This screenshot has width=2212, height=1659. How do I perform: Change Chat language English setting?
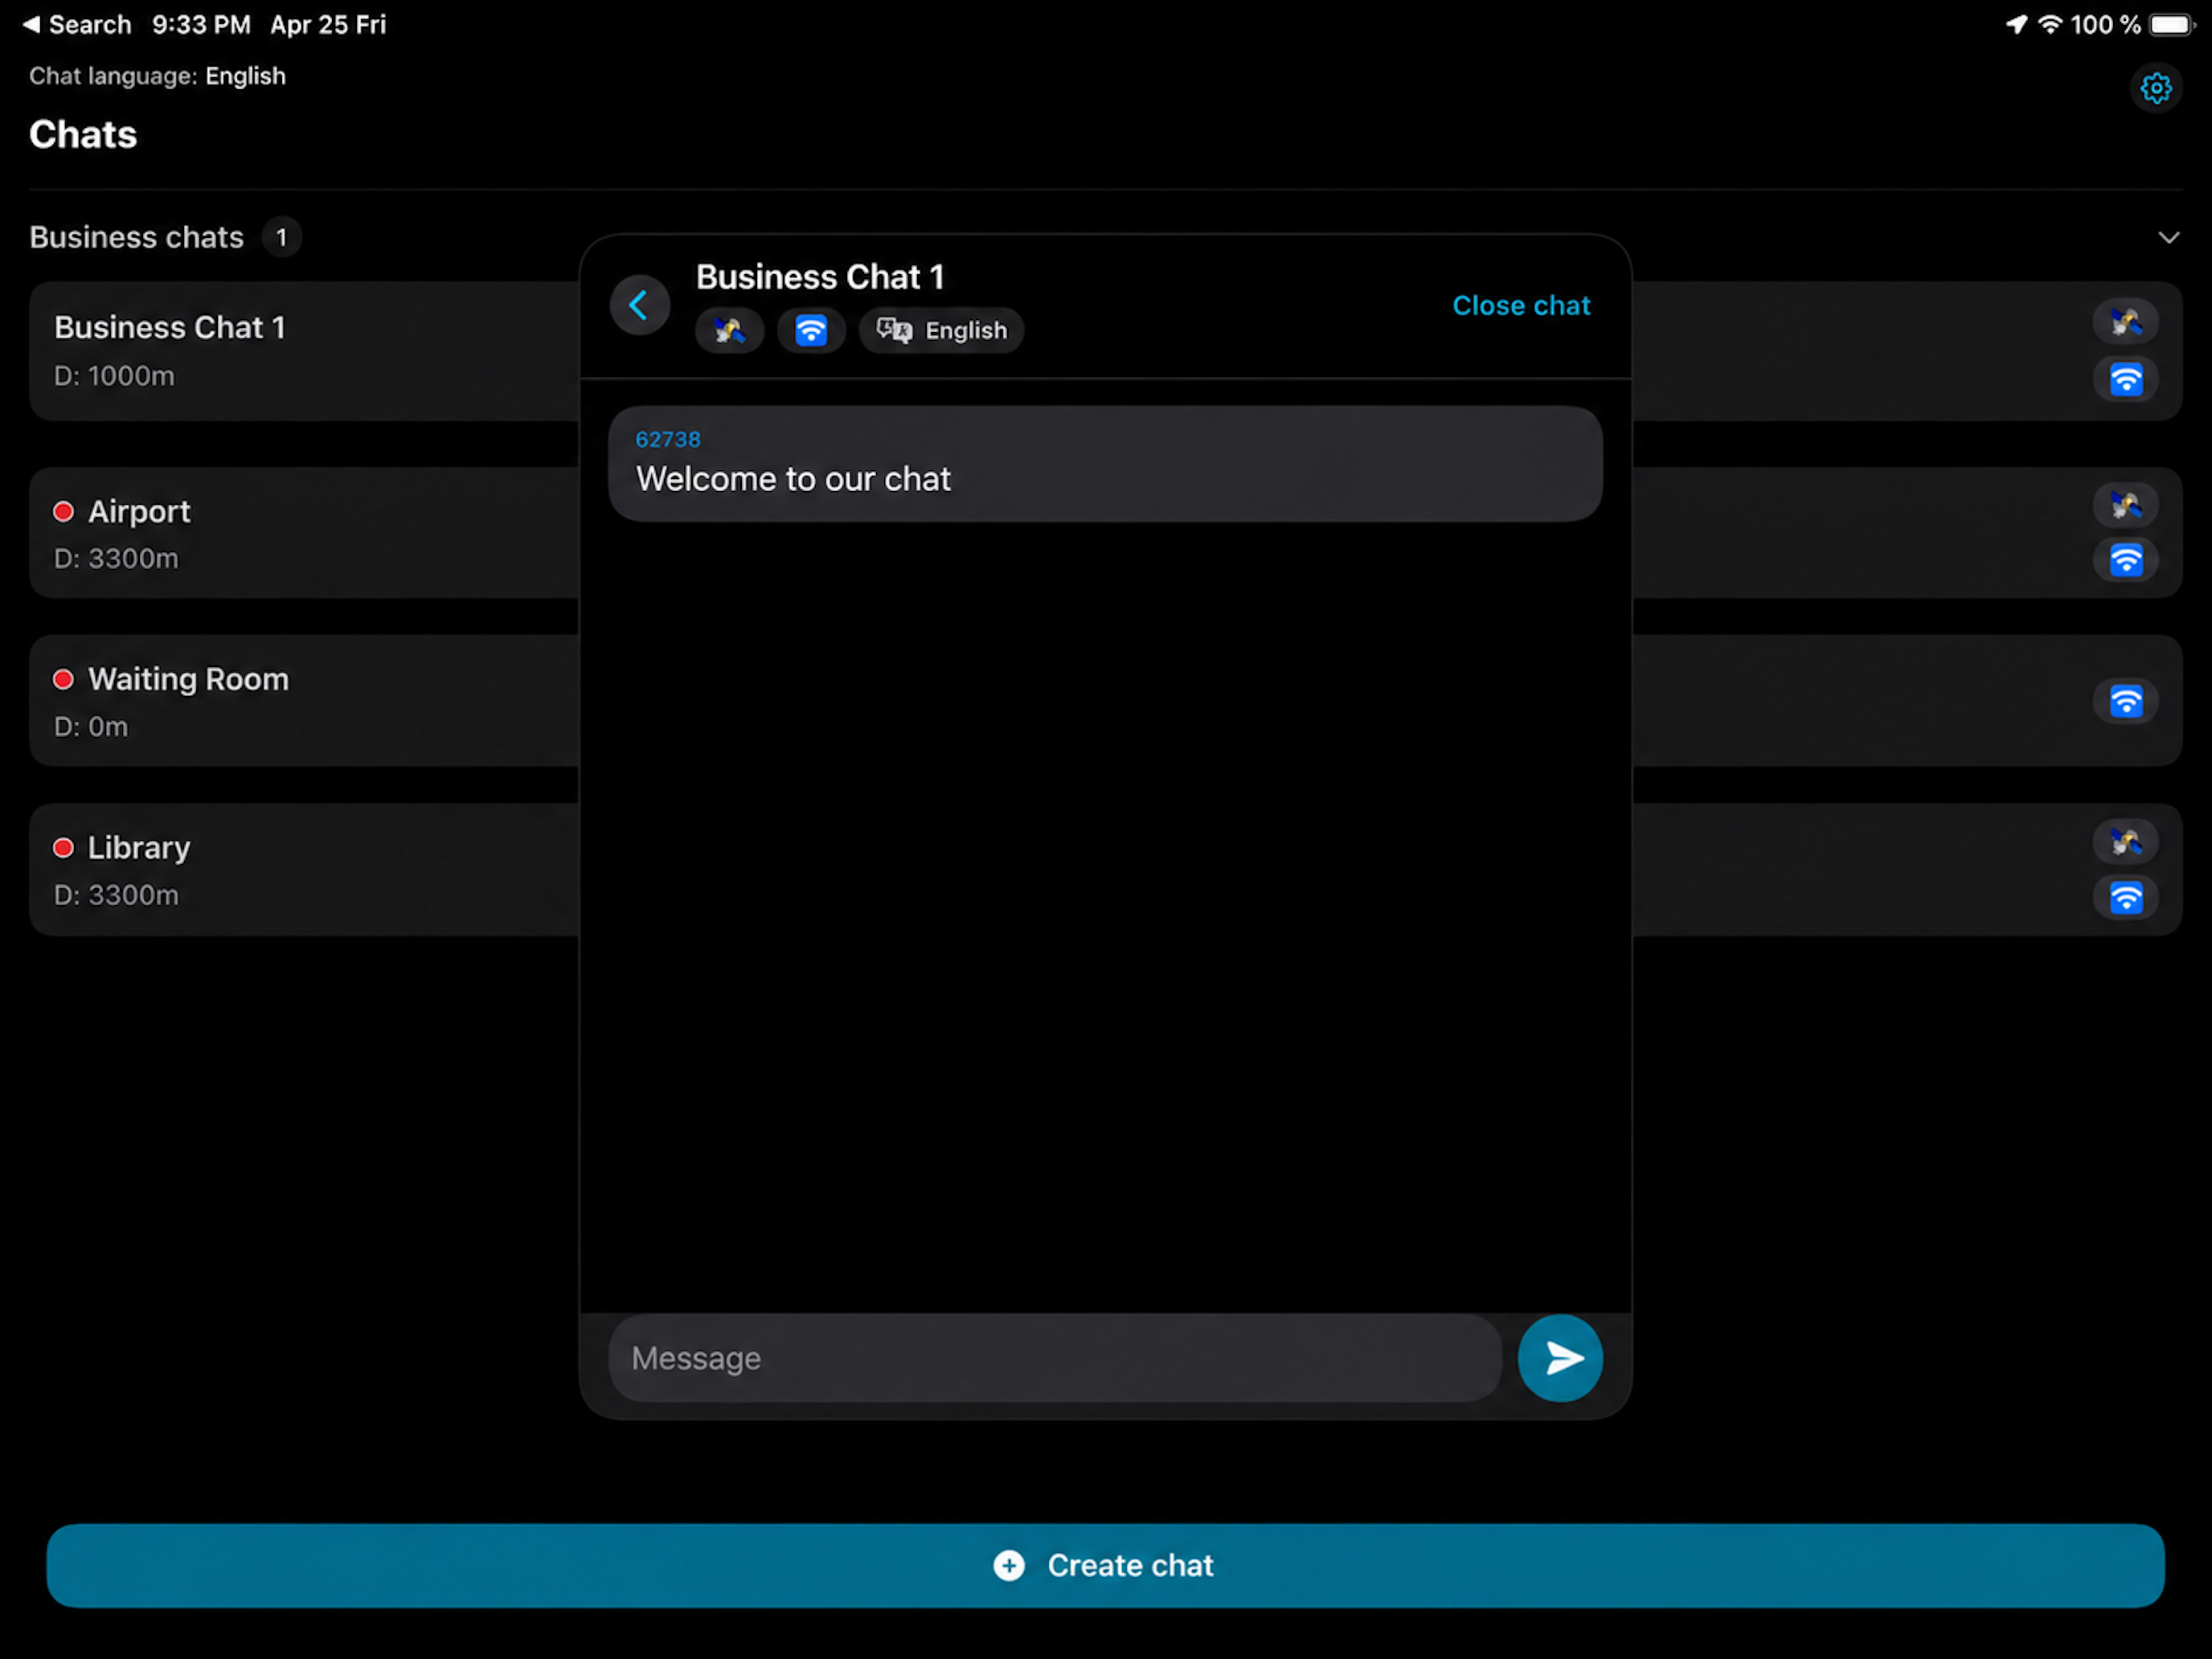[157, 76]
